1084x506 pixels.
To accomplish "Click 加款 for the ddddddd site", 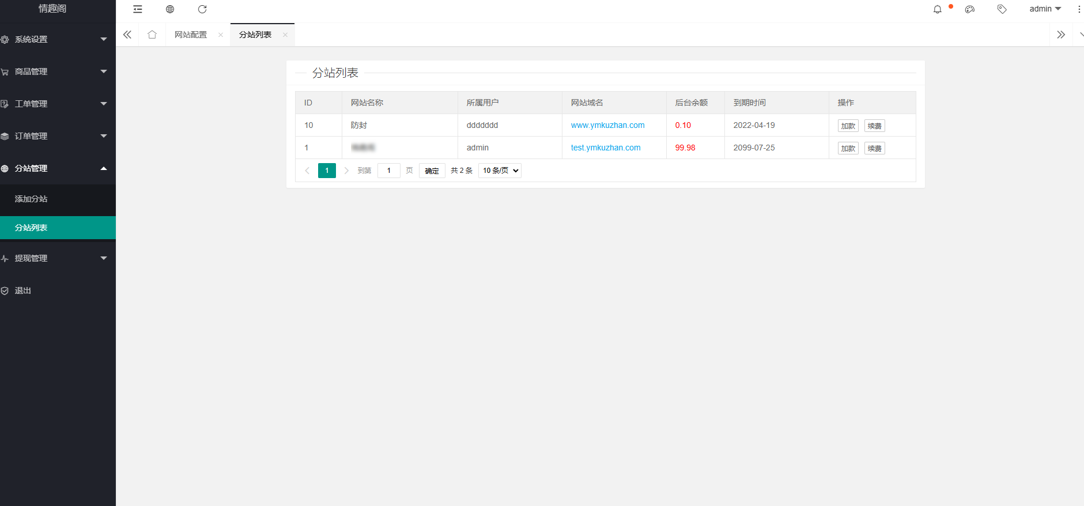I will point(848,126).
